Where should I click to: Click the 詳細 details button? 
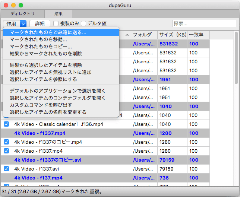pos(40,23)
